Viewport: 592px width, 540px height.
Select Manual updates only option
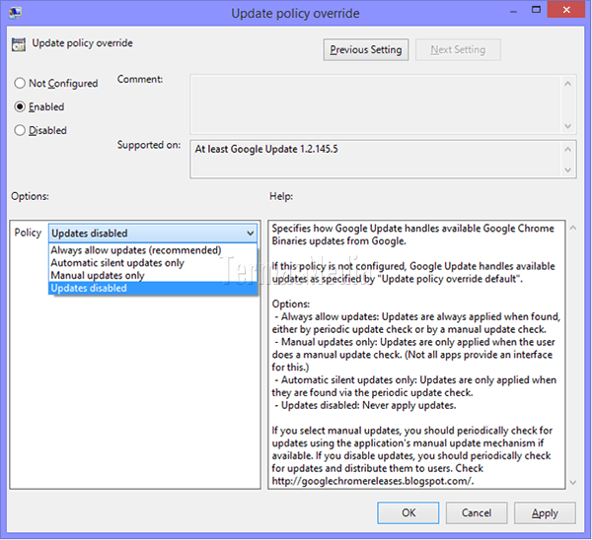(98, 276)
